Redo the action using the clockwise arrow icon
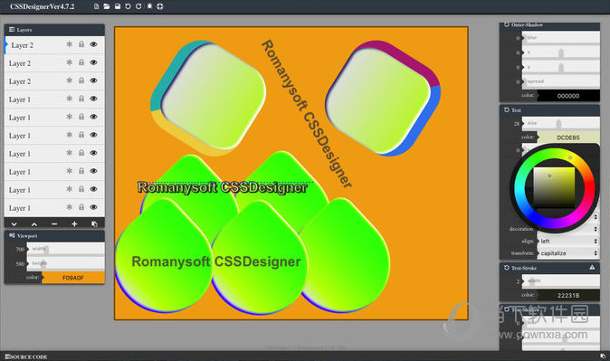The image size is (610, 361). (x=138, y=6)
